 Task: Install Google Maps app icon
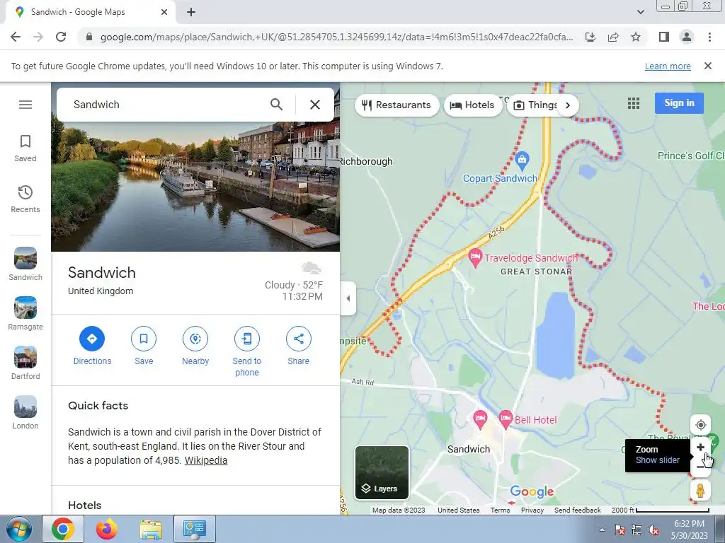click(590, 37)
